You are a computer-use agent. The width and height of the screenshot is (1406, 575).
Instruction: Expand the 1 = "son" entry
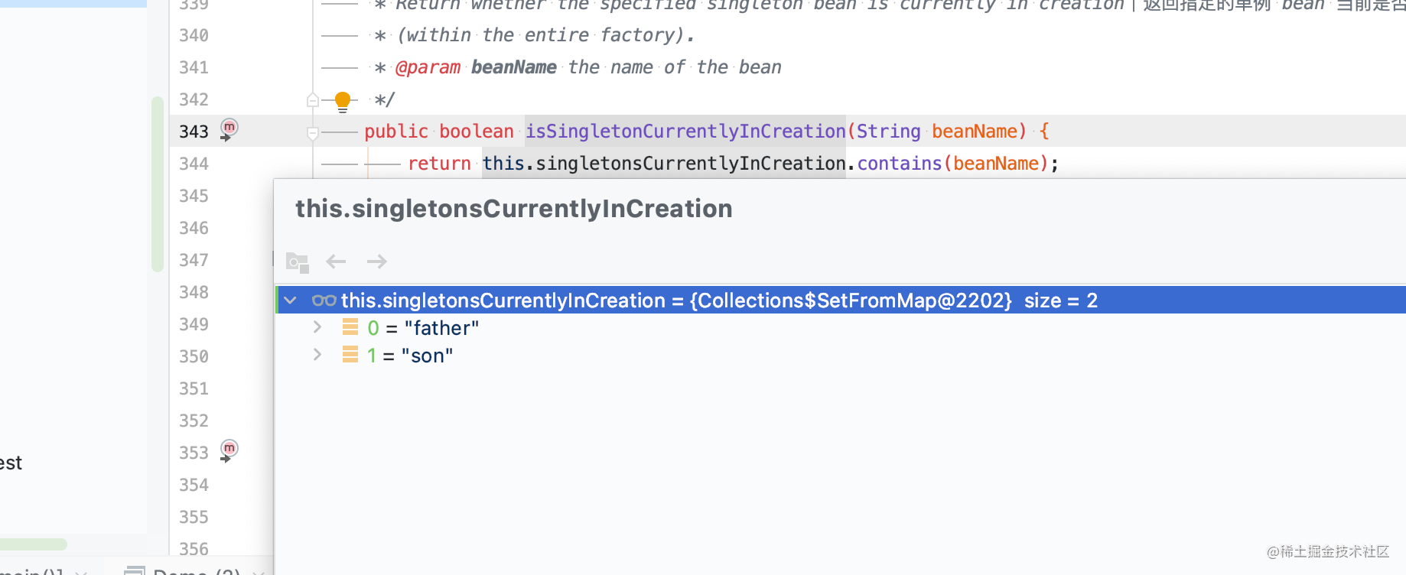317,355
